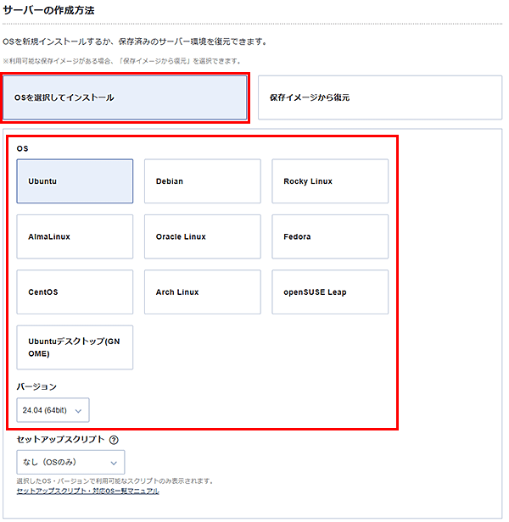Open the バージョン 24.04 (64bit) dropdown
The image size is (509, 522).
pos(53,410)
